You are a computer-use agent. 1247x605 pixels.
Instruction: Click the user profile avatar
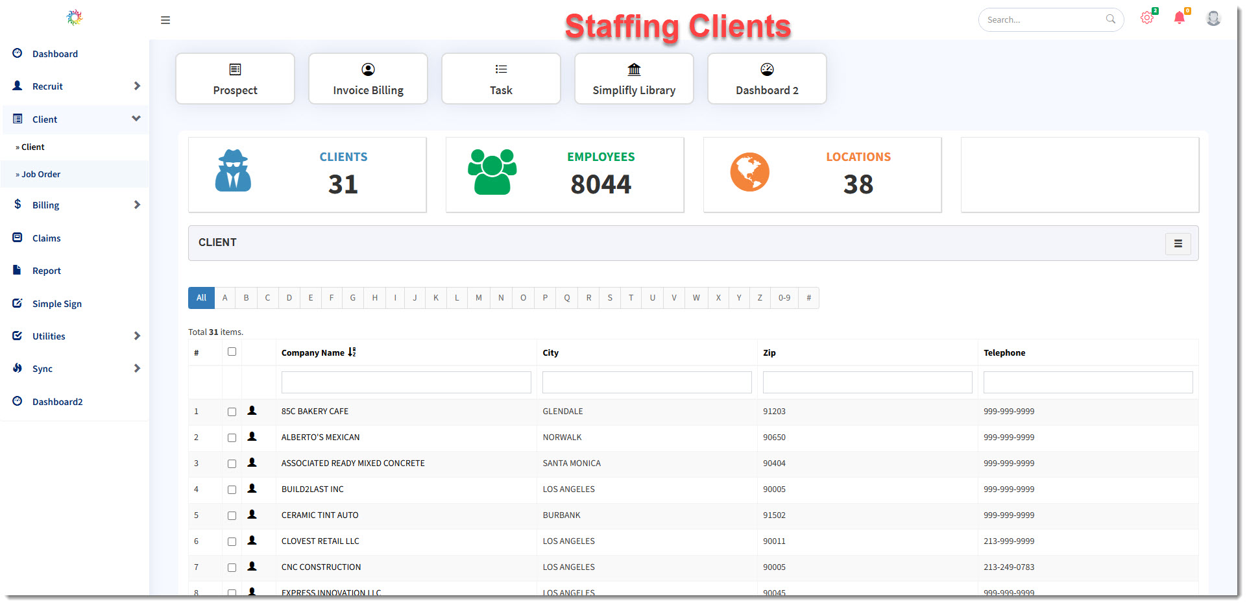point(1213,18)
